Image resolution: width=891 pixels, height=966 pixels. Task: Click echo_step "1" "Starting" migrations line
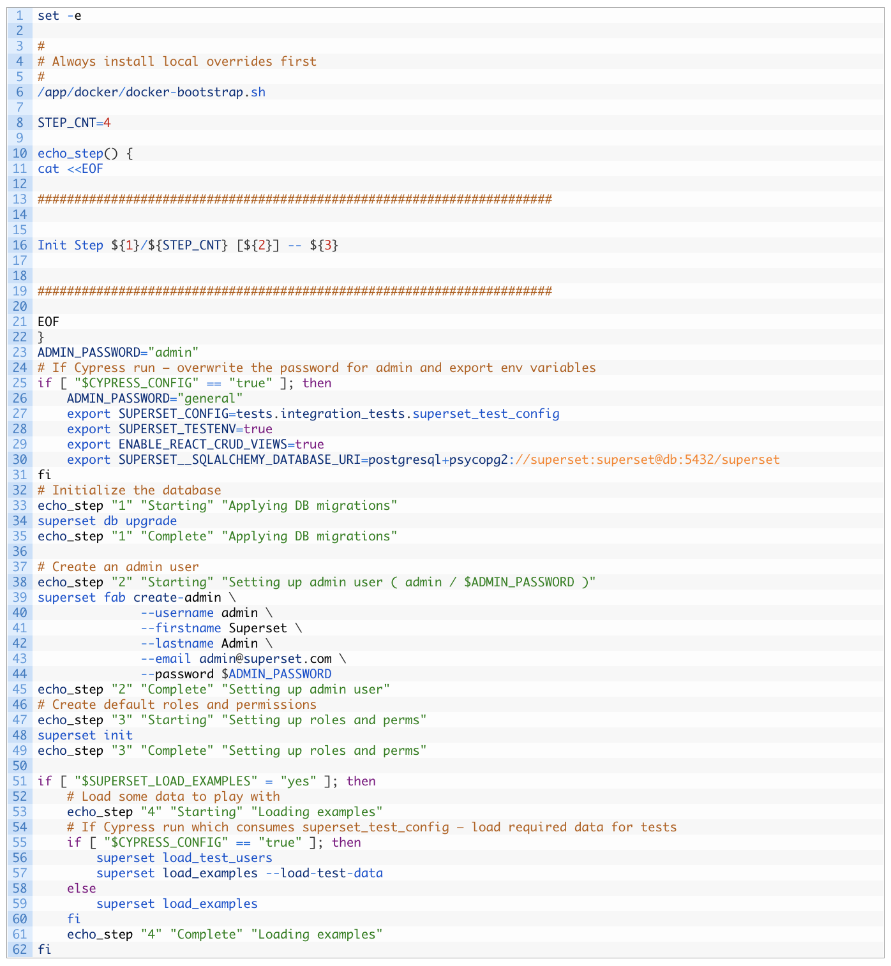(218, 505)
